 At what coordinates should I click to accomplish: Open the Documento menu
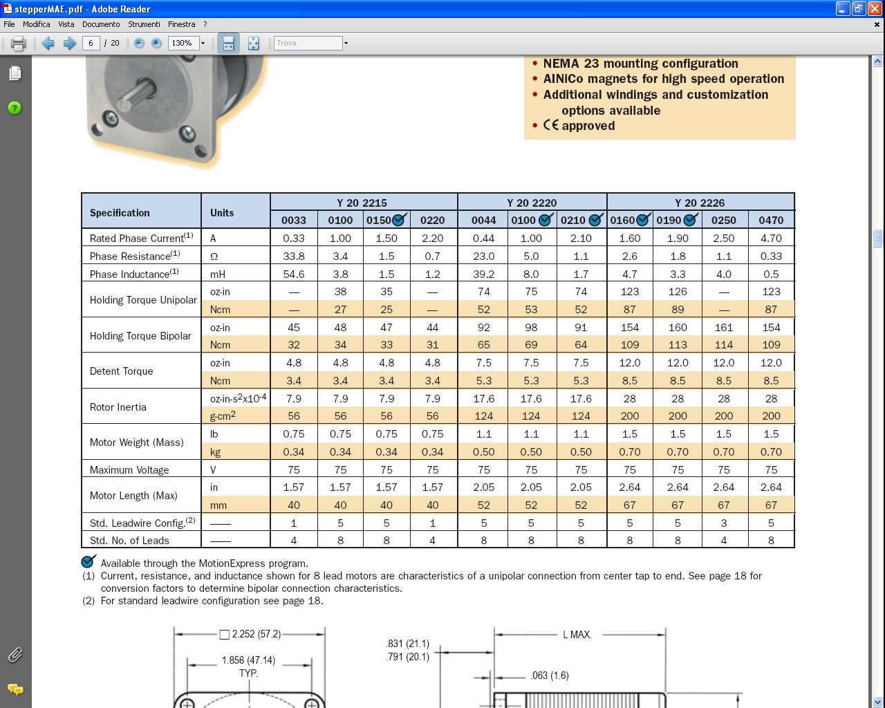click(101, 24)
